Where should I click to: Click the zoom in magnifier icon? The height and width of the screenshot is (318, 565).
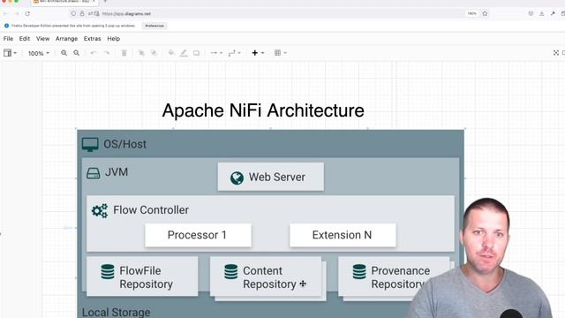pos(64,53)
